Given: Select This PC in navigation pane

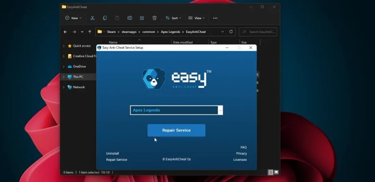Looking at the screenshot, I should [x=78, y=77].
